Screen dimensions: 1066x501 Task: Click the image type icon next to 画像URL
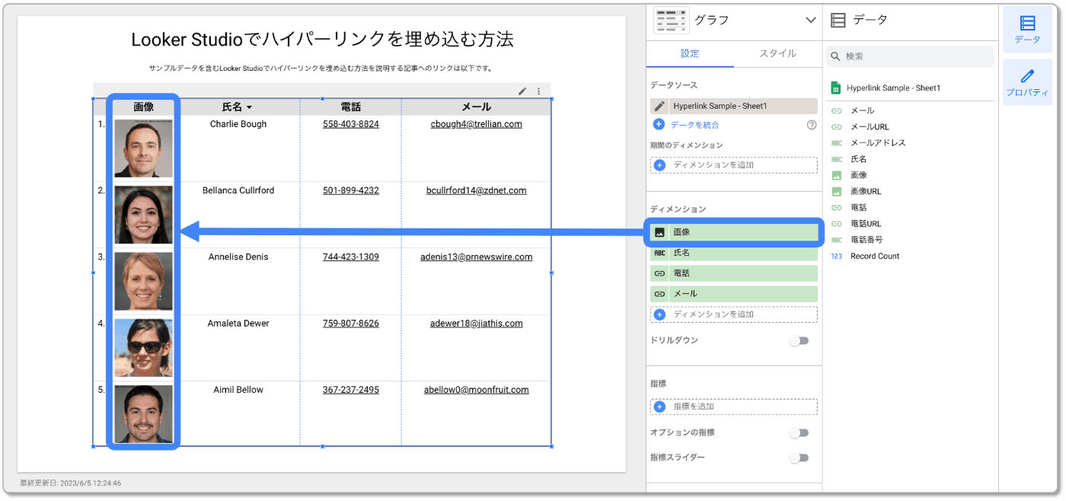click(837, 192)
